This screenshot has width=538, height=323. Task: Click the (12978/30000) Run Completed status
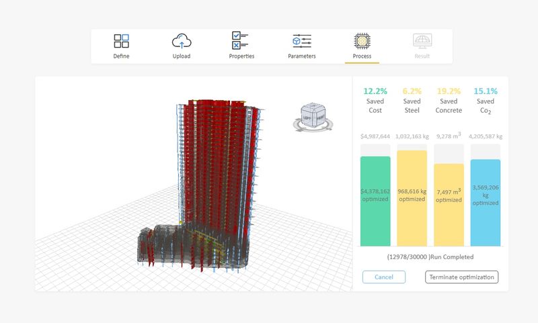tap(430, 257)
